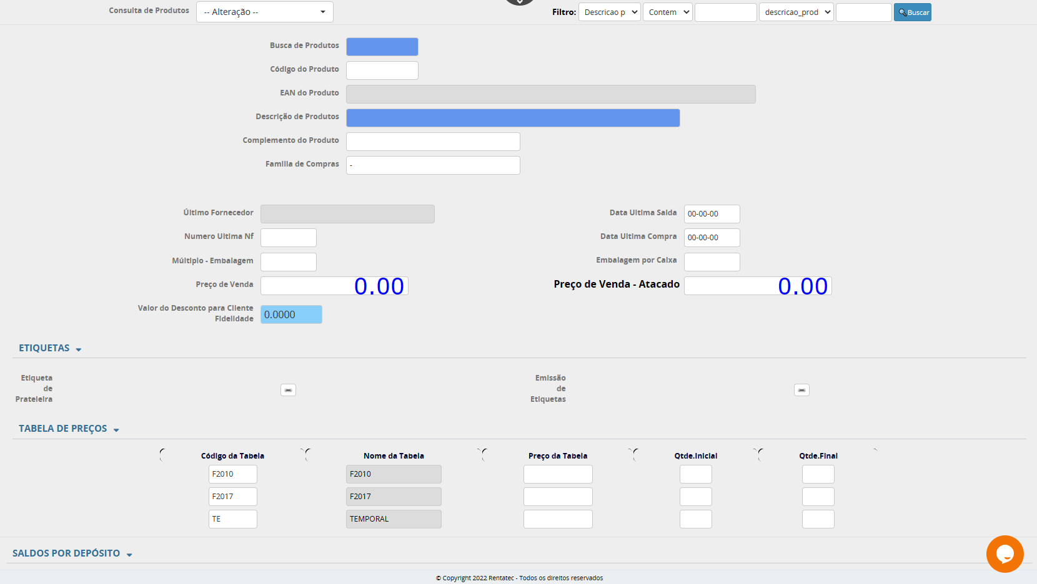Click the Busca de Produtos field
Screen dimensions: 1037x584
click(382, 47)
